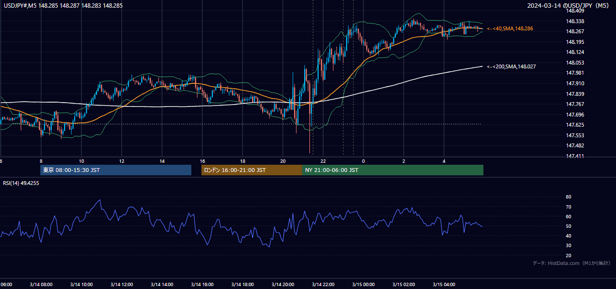616x289 pixels.
Task: Click the Tokyo 08:00-15:30 JST session bar
Action: (116, 170)
